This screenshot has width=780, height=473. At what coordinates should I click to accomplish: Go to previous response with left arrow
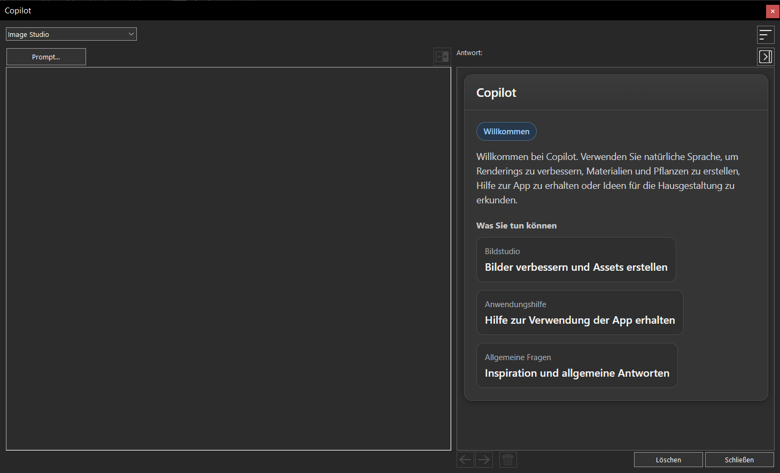465,460
